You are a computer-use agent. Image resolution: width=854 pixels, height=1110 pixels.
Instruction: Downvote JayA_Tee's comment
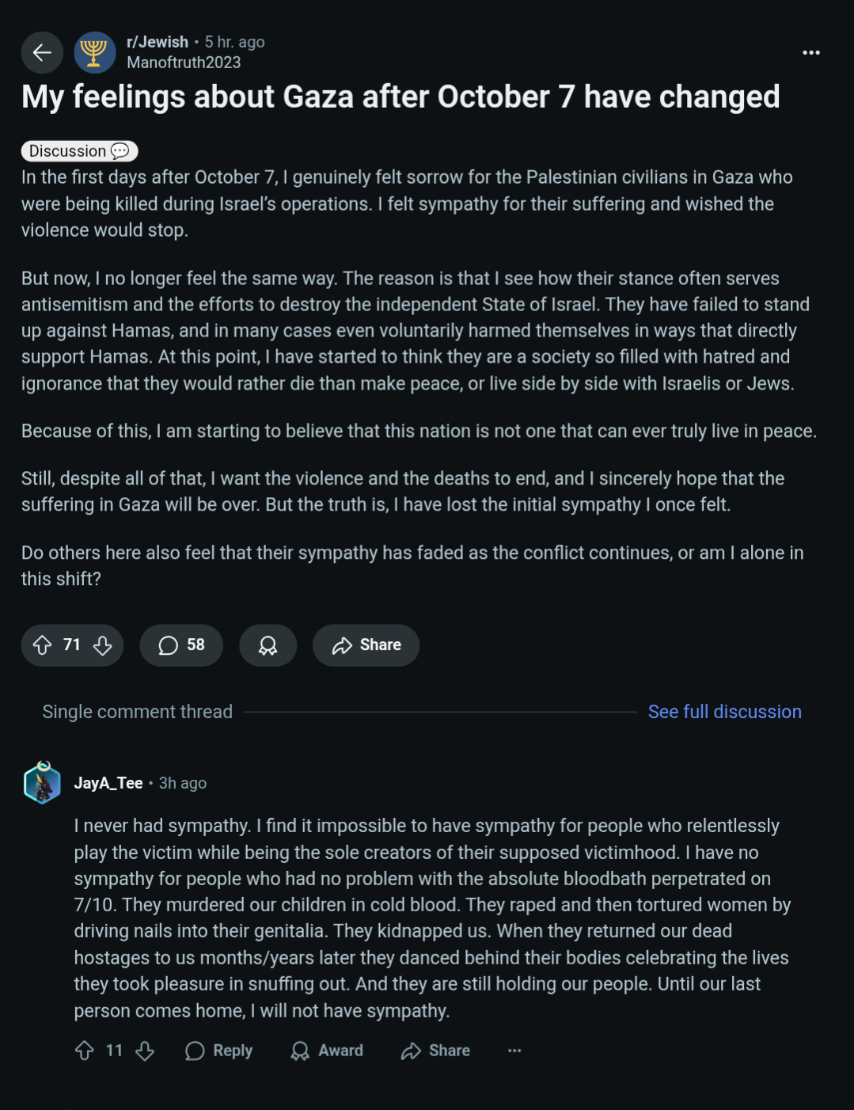[145, 1051]
